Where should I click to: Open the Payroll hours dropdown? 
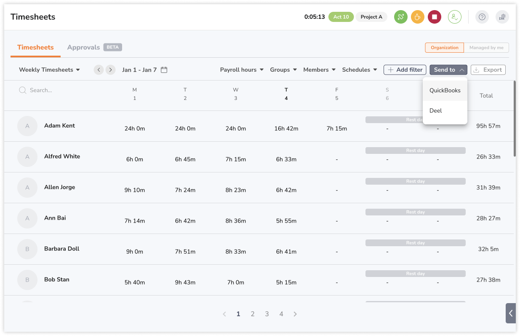click(242, 70)
